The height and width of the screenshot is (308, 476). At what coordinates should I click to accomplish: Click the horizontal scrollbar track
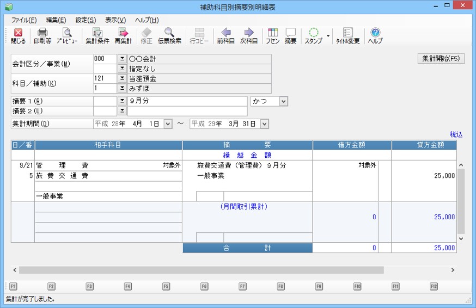pyautogui.click(x=414, y=270)
